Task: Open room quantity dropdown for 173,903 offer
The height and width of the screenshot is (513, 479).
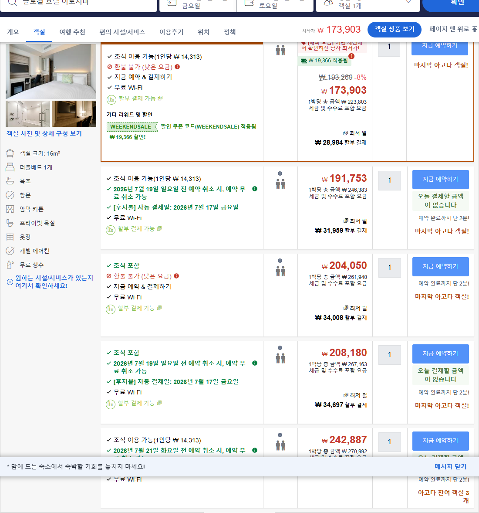Action: [389, 47]
